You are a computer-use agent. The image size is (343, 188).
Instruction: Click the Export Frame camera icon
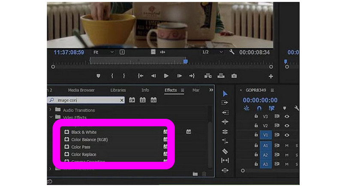(x=234, y=76)
